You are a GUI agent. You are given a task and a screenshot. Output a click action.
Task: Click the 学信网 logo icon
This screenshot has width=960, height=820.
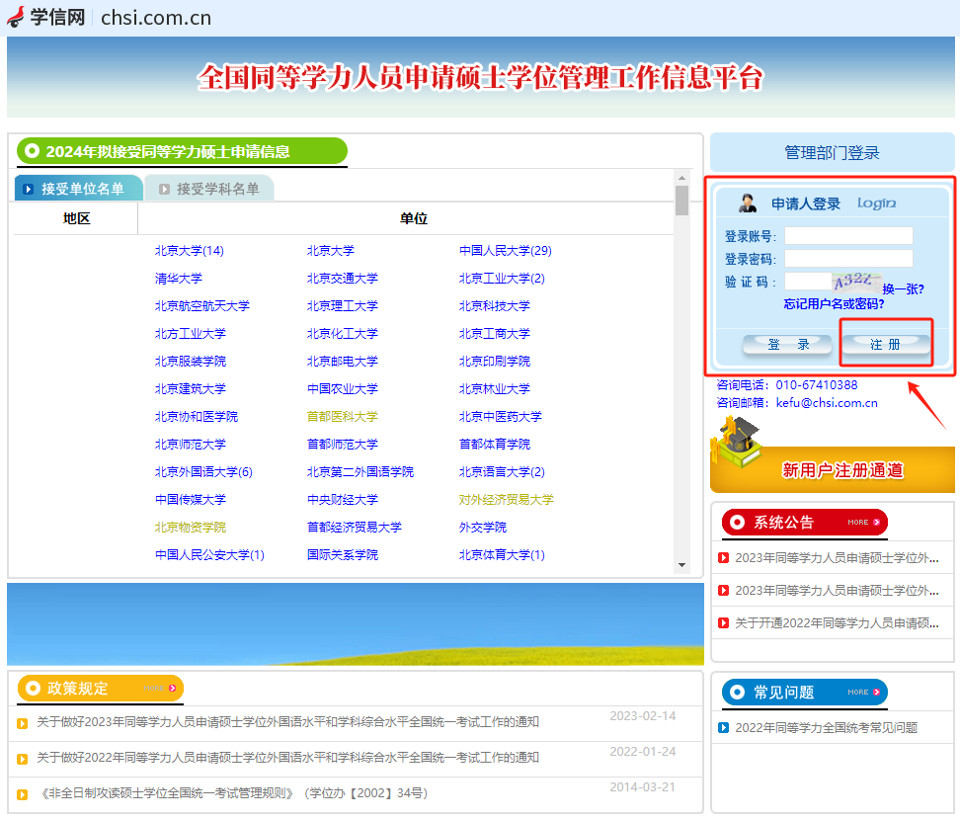16,17
